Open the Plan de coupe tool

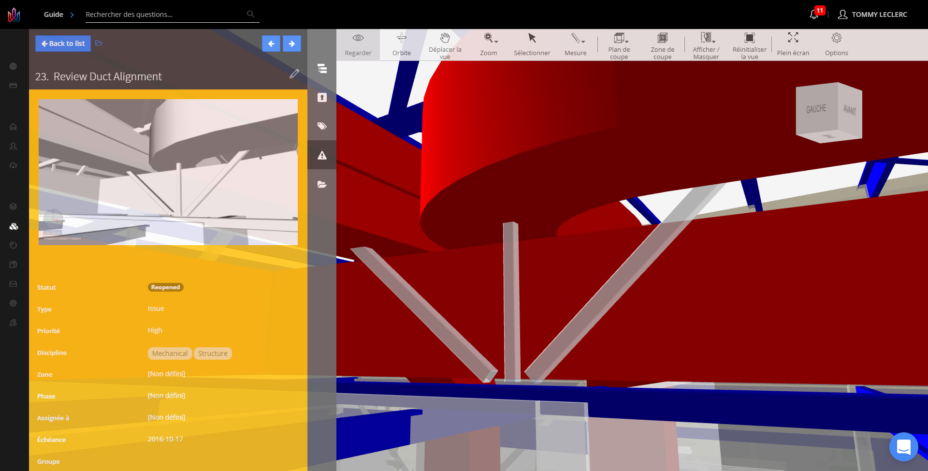point(619,45)
